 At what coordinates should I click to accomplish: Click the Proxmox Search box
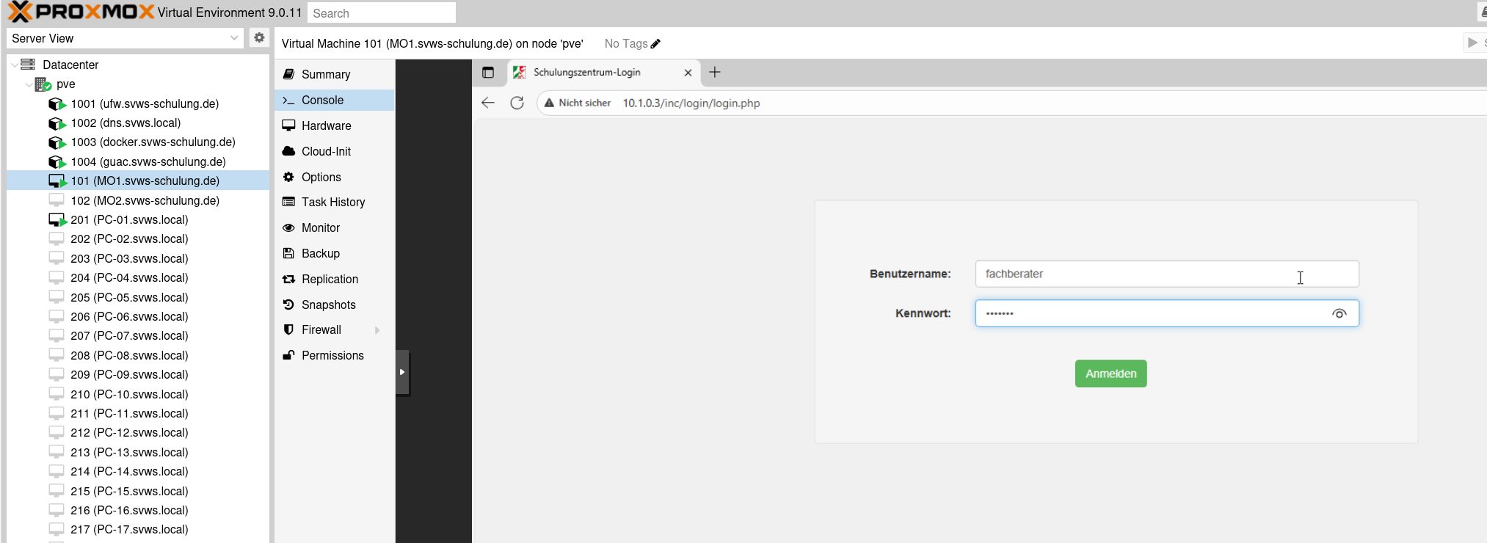click(382, 12)
